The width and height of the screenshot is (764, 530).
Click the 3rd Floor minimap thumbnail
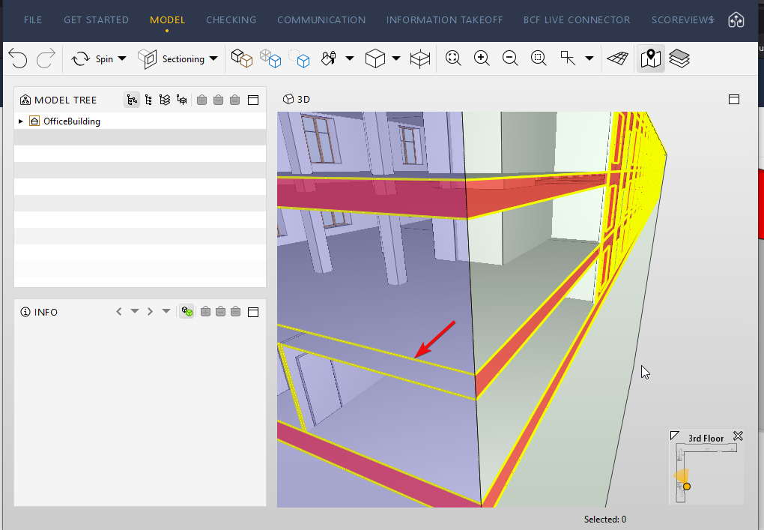point(706,473)
